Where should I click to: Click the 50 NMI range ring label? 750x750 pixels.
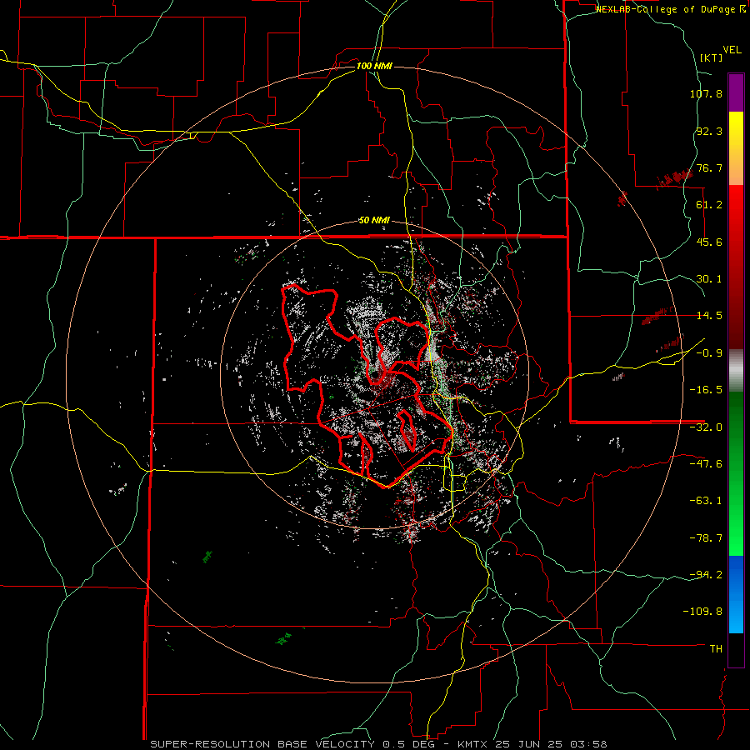374,221
